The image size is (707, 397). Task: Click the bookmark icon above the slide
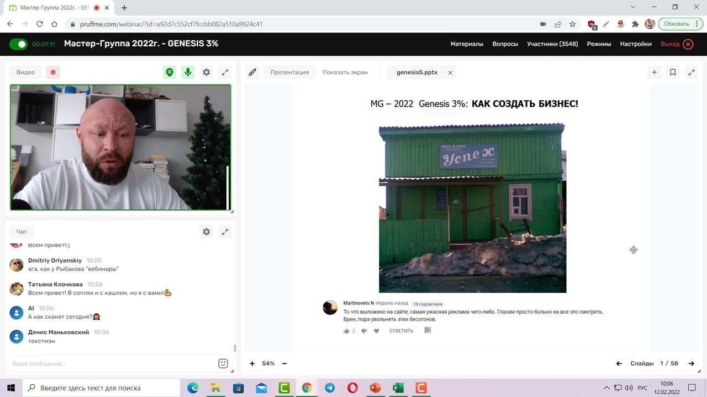(x=673, y=72)
